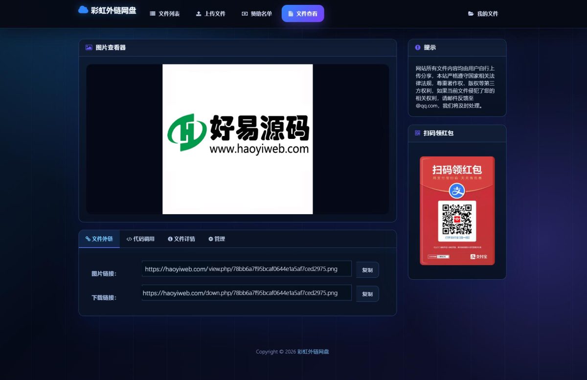
Task: Click the Alipay logo circle on red packet
Action: (x=457, y=191)
